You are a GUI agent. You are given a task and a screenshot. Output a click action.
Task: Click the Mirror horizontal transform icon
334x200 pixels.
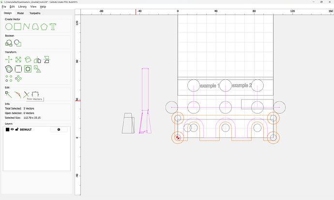pos(37,60)
